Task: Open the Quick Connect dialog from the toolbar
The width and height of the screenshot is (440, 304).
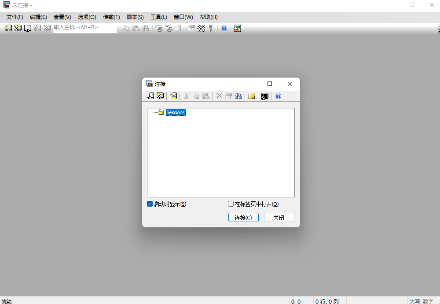Action: pyautogui.click(x=18, y=28)
